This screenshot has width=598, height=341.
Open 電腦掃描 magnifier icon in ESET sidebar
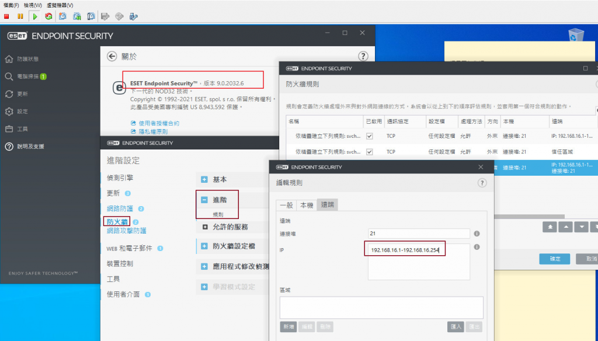pyautogui.click(x=9, y=76)
